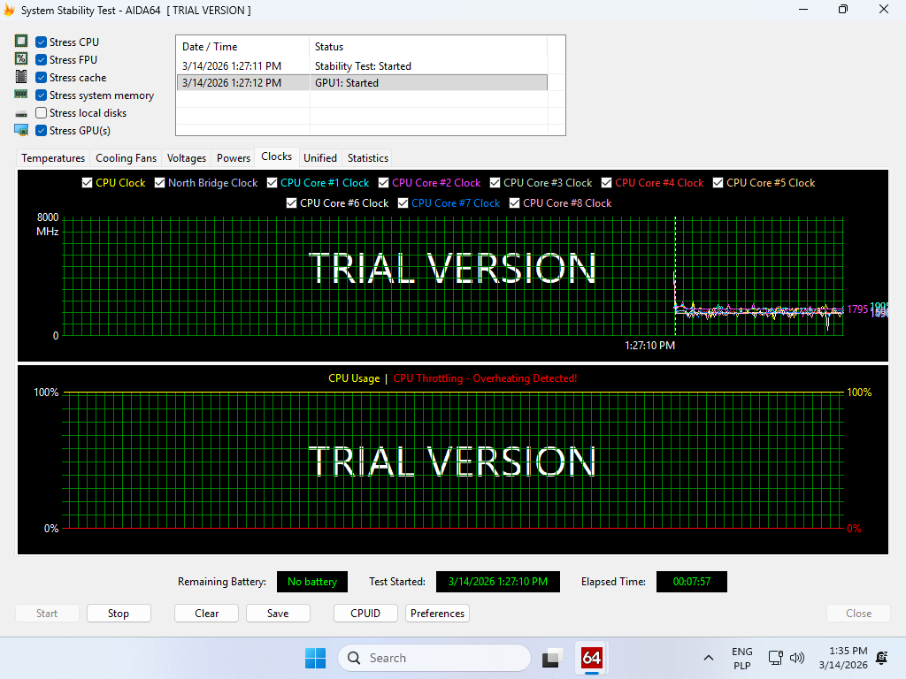Image resolution: width=906 pixels, height=679 pixels.
Task: Enable the Stress local disks checkbox
Action: tap(41, 112)
